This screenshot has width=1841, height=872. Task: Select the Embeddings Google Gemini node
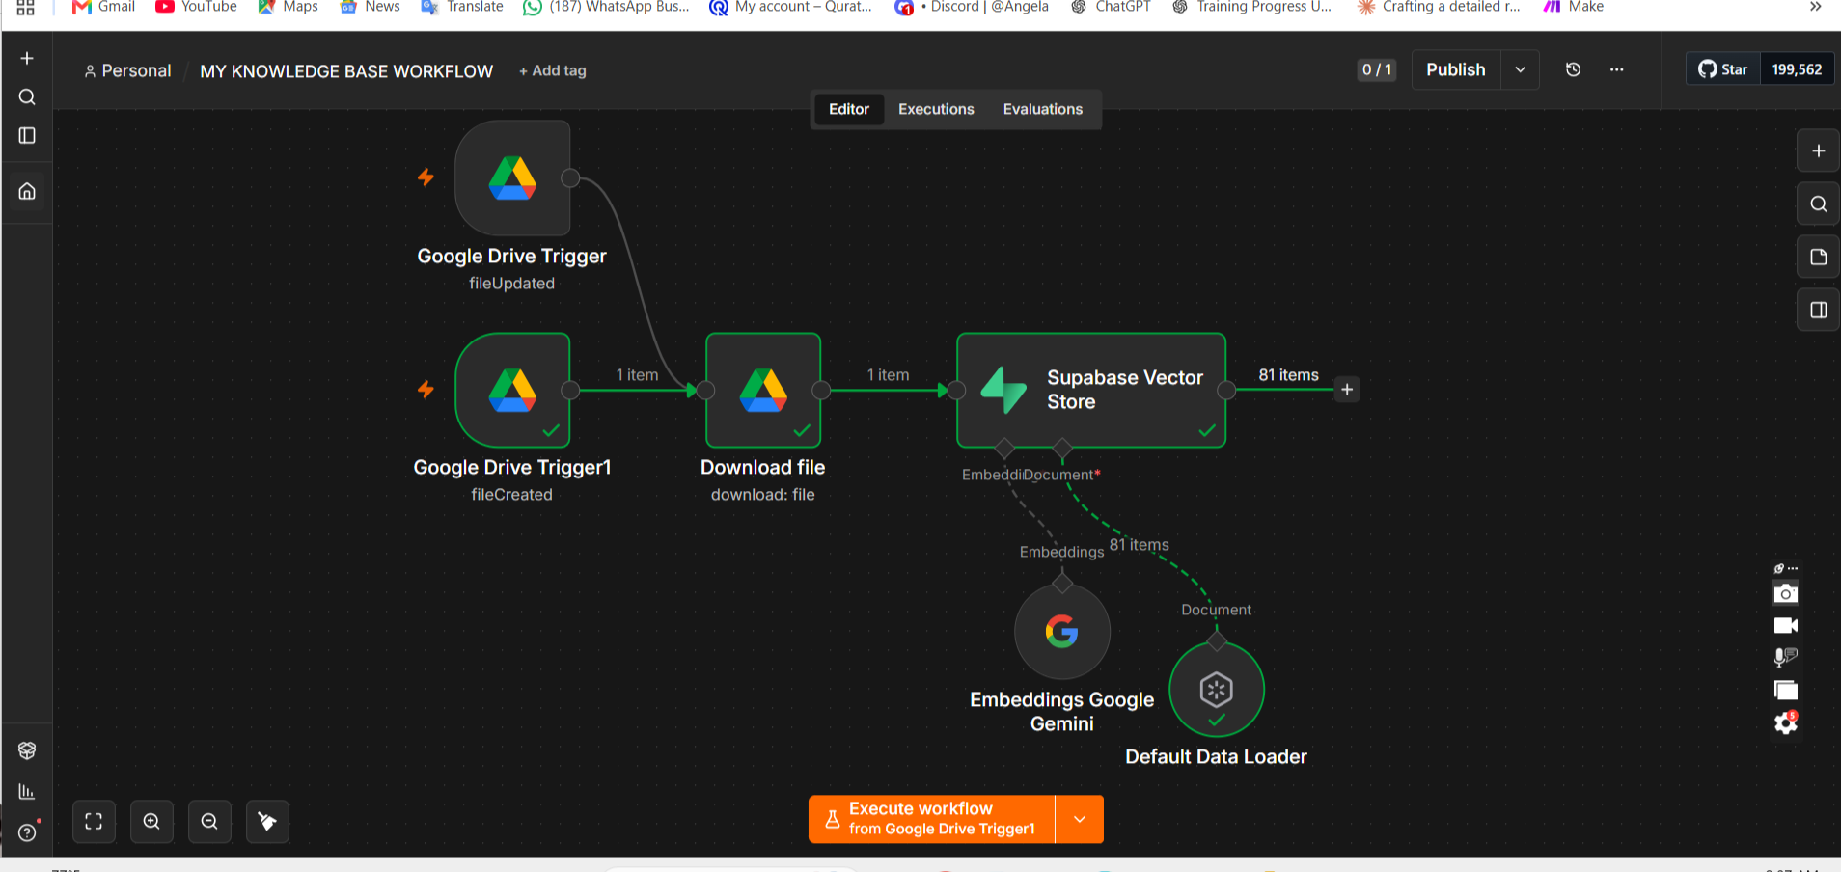point(1062,632)
